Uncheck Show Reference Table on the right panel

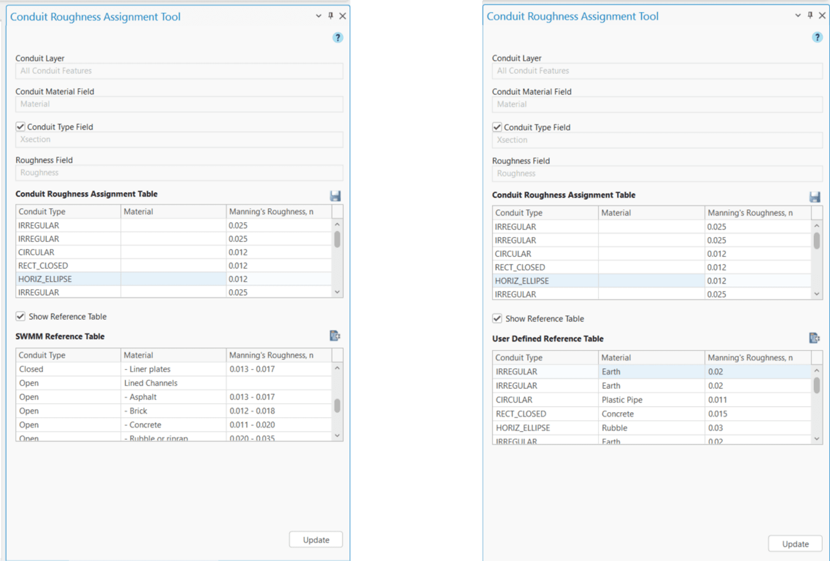click(497, 318)
